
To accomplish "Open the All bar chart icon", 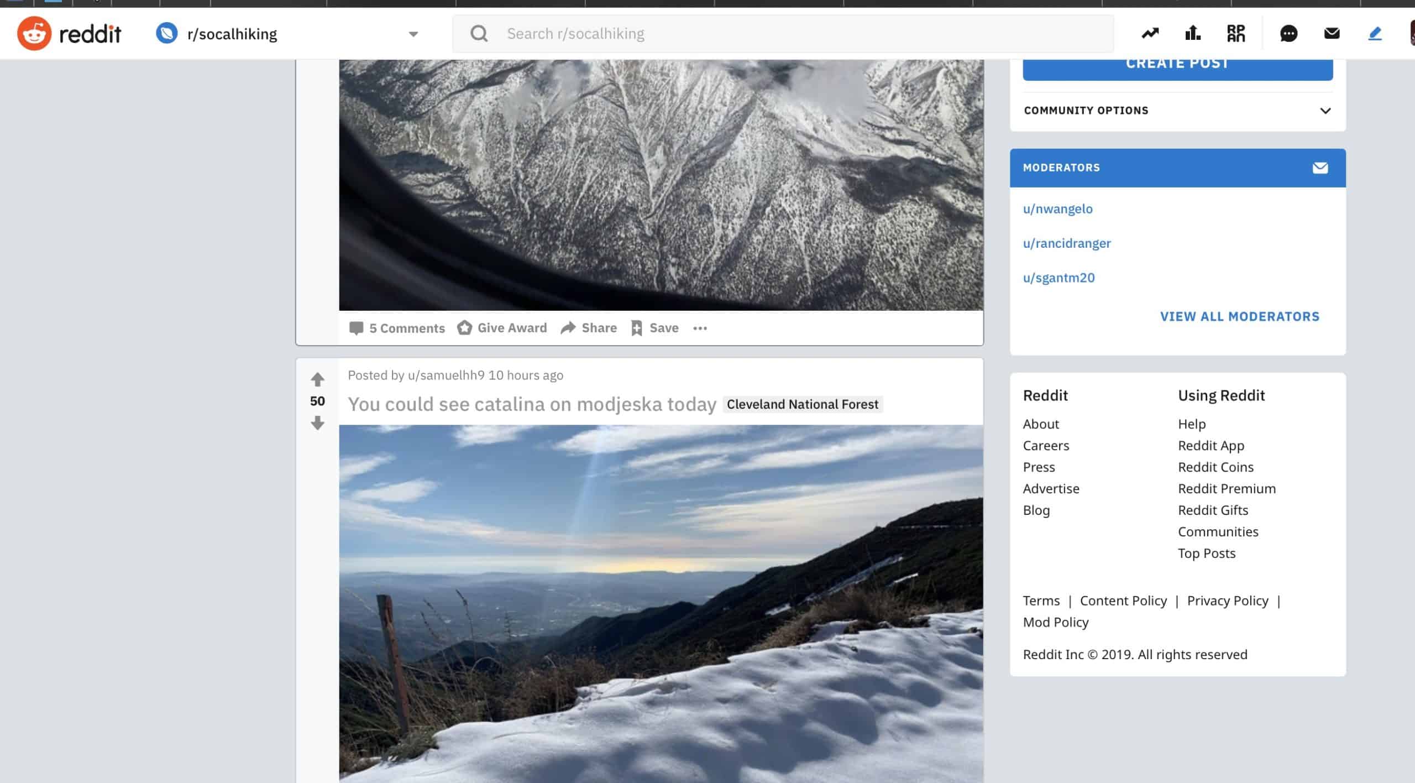I will (1193, 34).
